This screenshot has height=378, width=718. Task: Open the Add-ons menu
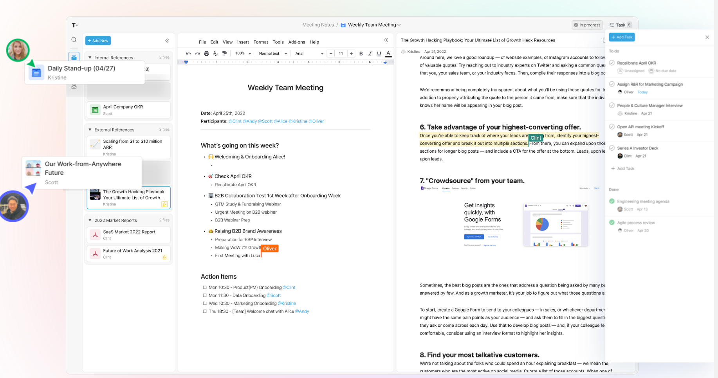tap(297, 42)
